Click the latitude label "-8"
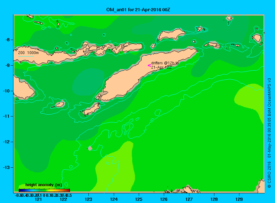This screenshot has width=275, height=203. (7, 40)
